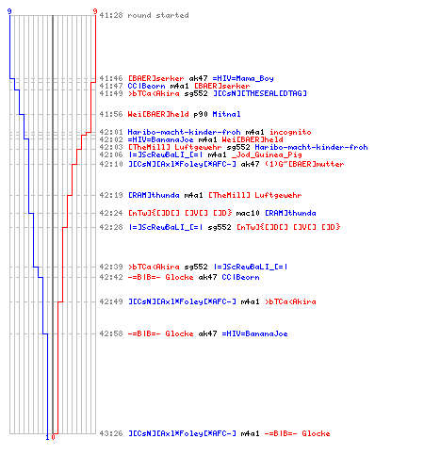The width and height of the screenshot is (424, 471).
Task: Click Haribo-macht-kinder-froh in the 42:01 entry
Action: point(184,132)
